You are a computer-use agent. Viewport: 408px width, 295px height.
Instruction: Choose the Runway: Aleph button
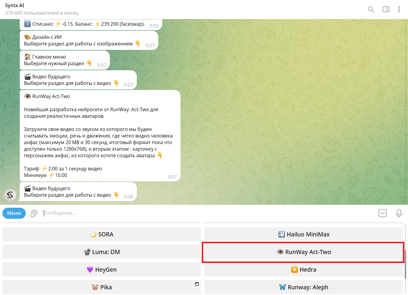304,287
